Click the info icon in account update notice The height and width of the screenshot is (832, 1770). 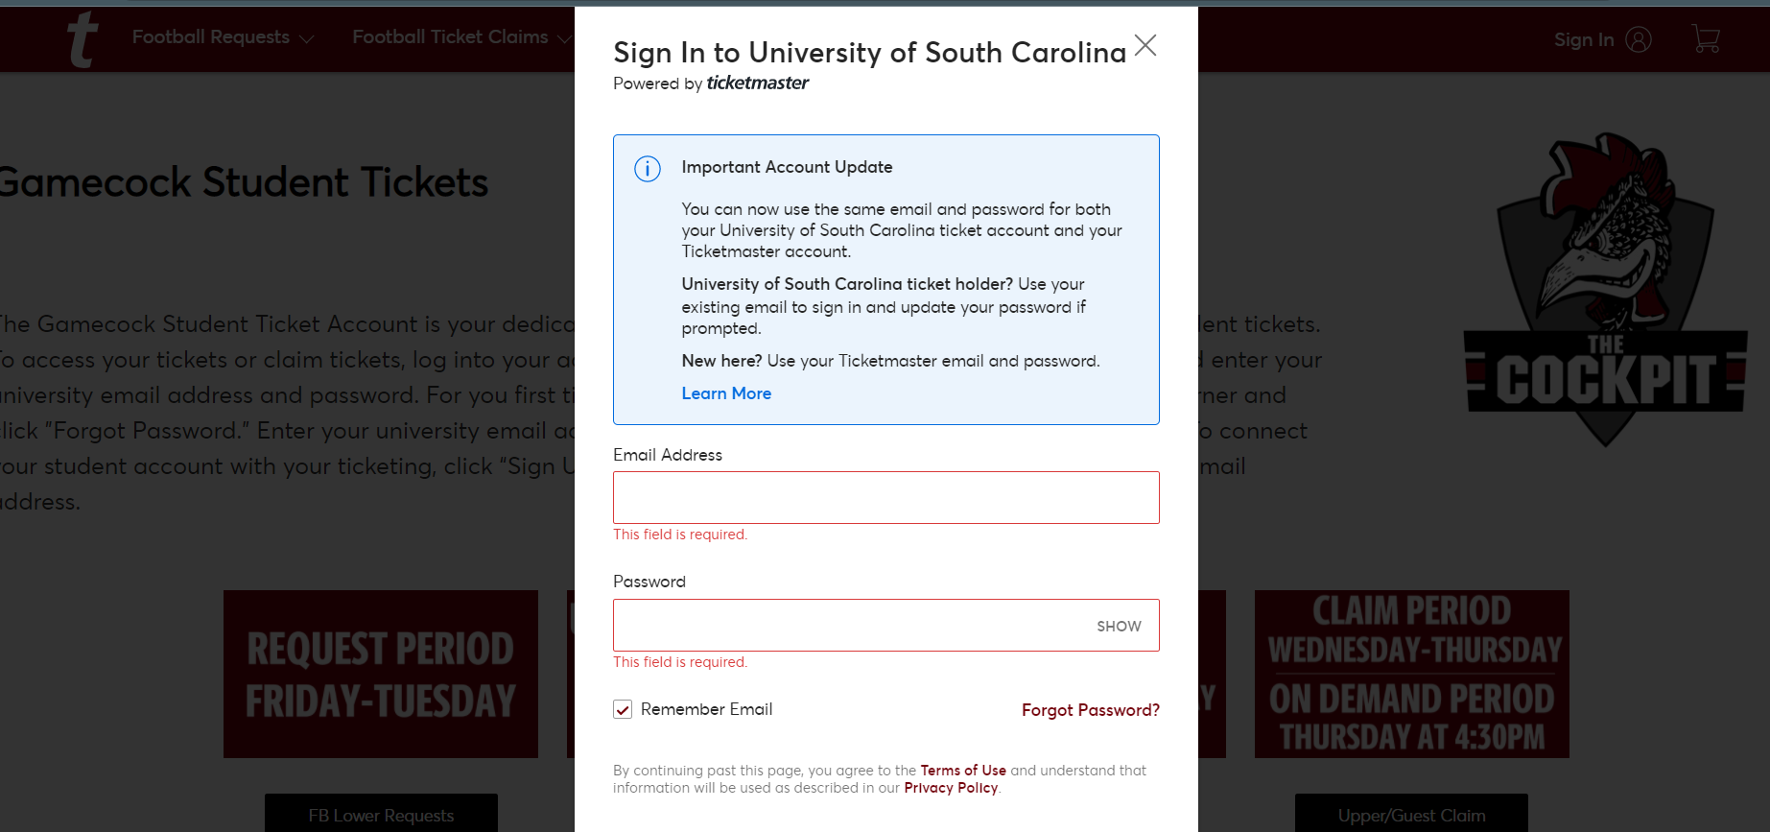coord(648,169)
